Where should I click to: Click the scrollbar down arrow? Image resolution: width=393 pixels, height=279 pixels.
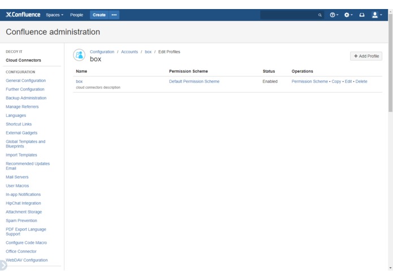point(391,268)
